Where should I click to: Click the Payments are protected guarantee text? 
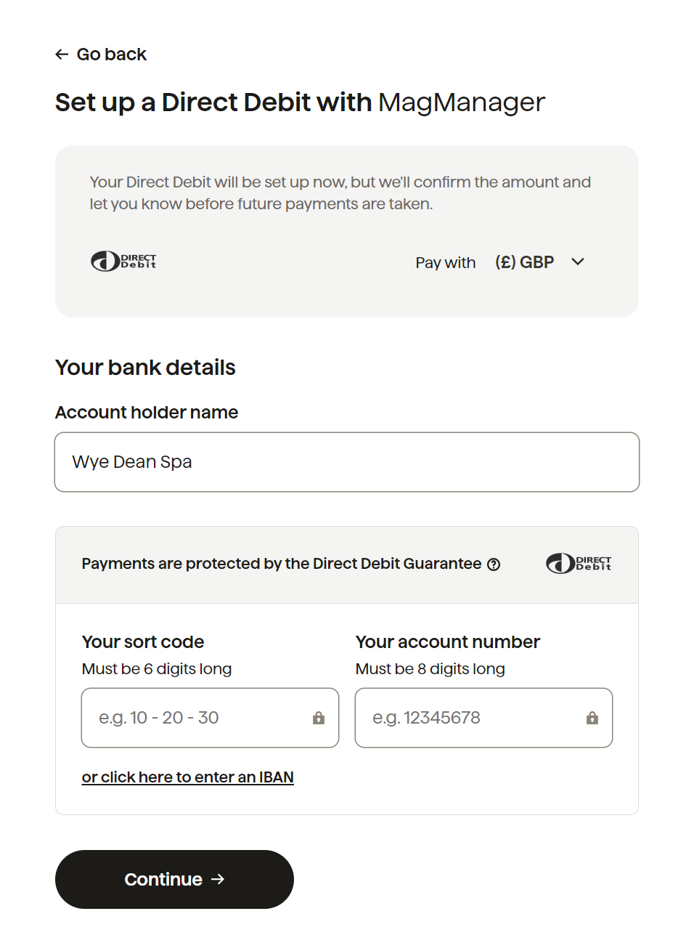click(282, 564)
